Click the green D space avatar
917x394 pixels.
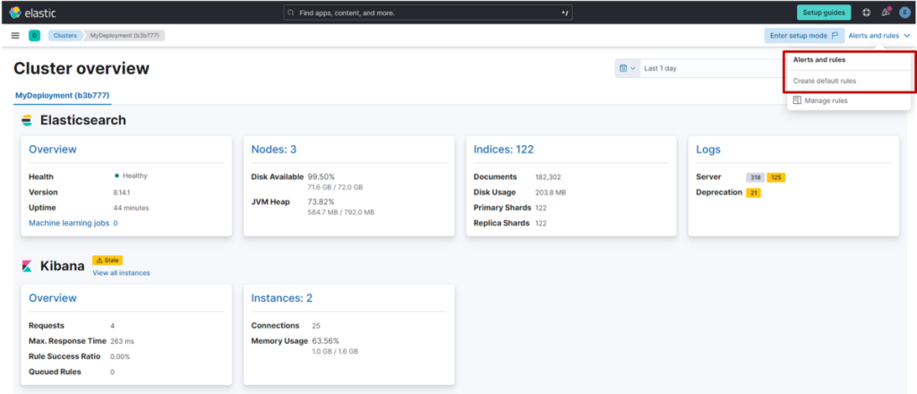[35, 36]
